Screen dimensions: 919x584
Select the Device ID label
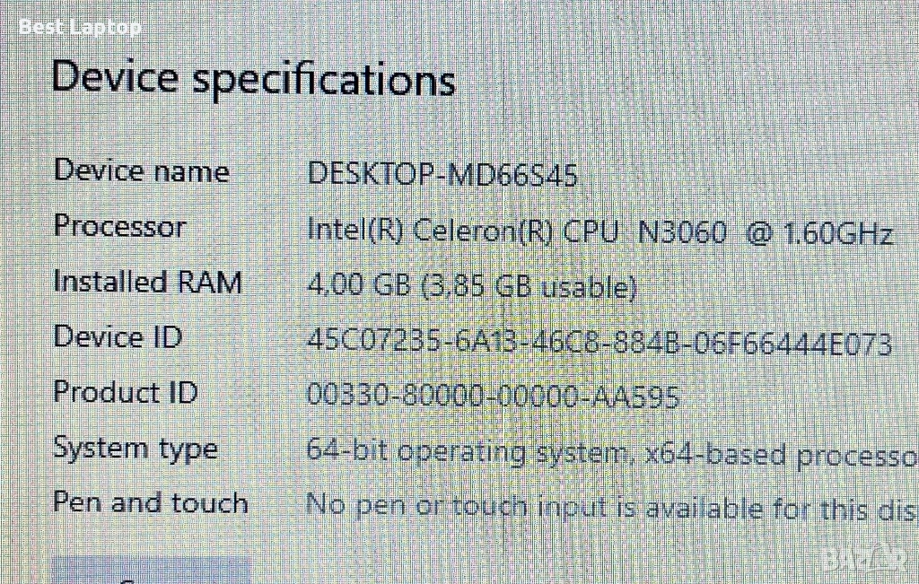point(118,337)
